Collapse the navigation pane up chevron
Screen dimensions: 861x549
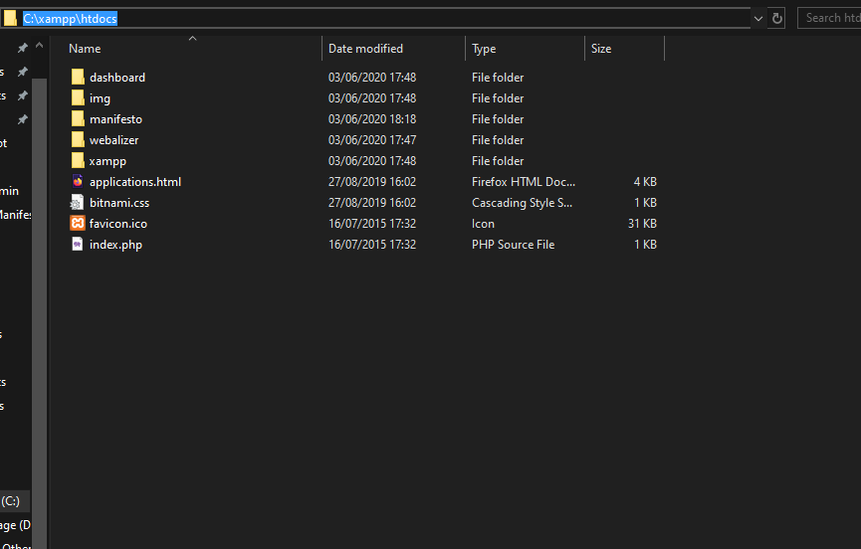click(39, 46)
